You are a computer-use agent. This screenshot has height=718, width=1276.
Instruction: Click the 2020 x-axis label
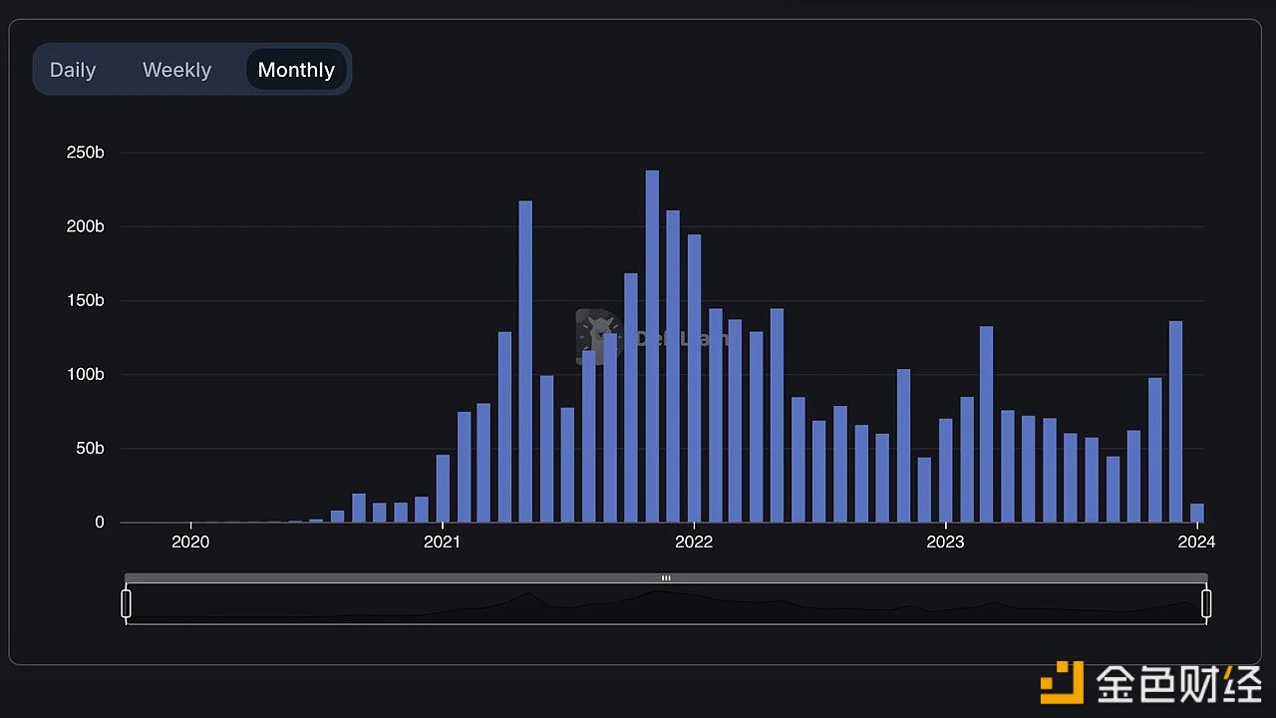190,541
